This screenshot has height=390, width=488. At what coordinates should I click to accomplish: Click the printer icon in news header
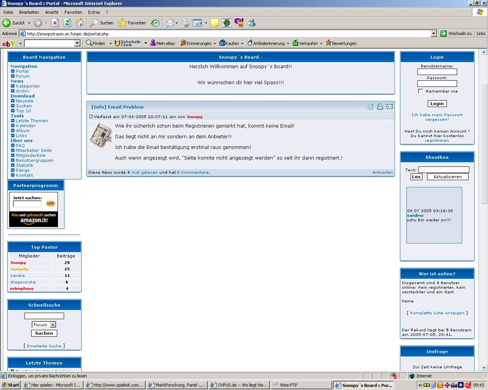point(380,107)
